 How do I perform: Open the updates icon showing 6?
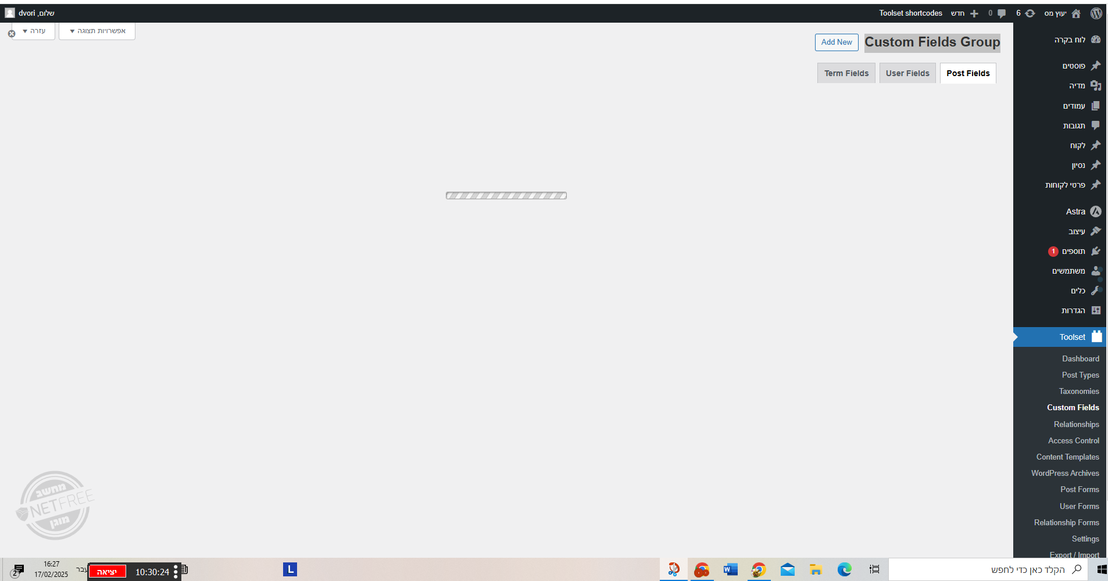click(x=1030, y=13)
